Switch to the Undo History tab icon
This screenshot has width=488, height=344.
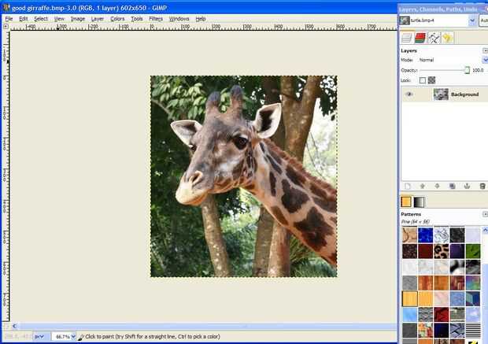click(x=447, y=38)
